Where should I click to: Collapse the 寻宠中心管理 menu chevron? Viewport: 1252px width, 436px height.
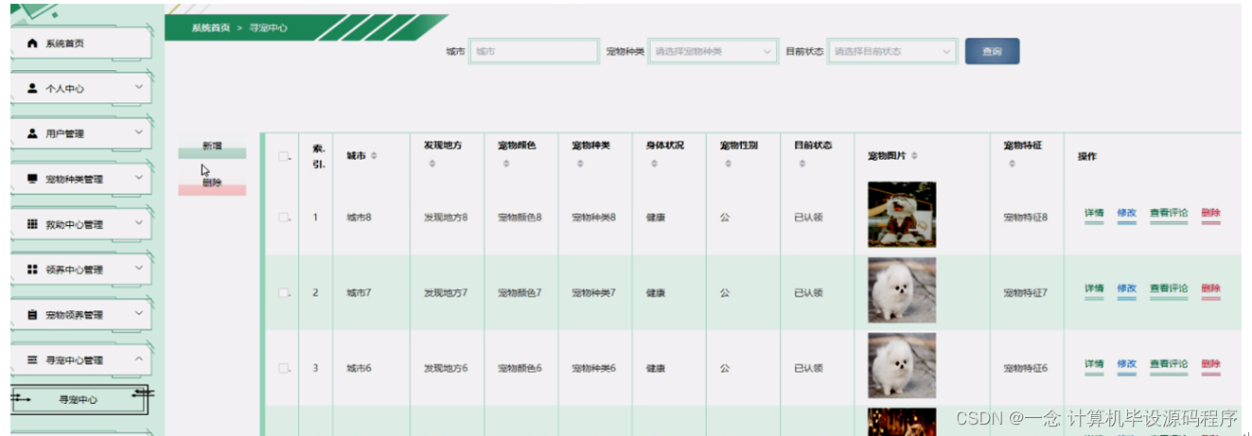(139, 359)
